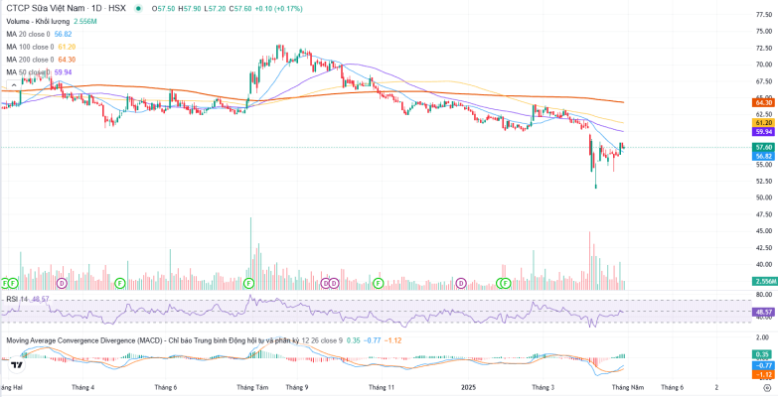Click the TradingView logo in MACD pane

click(17, 365)
